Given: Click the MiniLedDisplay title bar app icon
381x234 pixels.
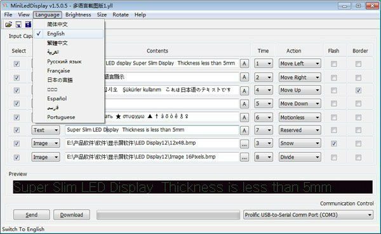Looking at the screenshot, I should 5,5.
